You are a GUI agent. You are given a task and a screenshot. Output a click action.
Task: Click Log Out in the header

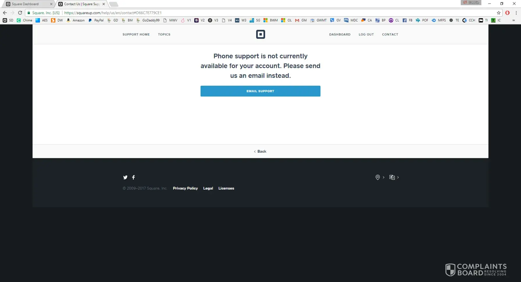[366, 34]
